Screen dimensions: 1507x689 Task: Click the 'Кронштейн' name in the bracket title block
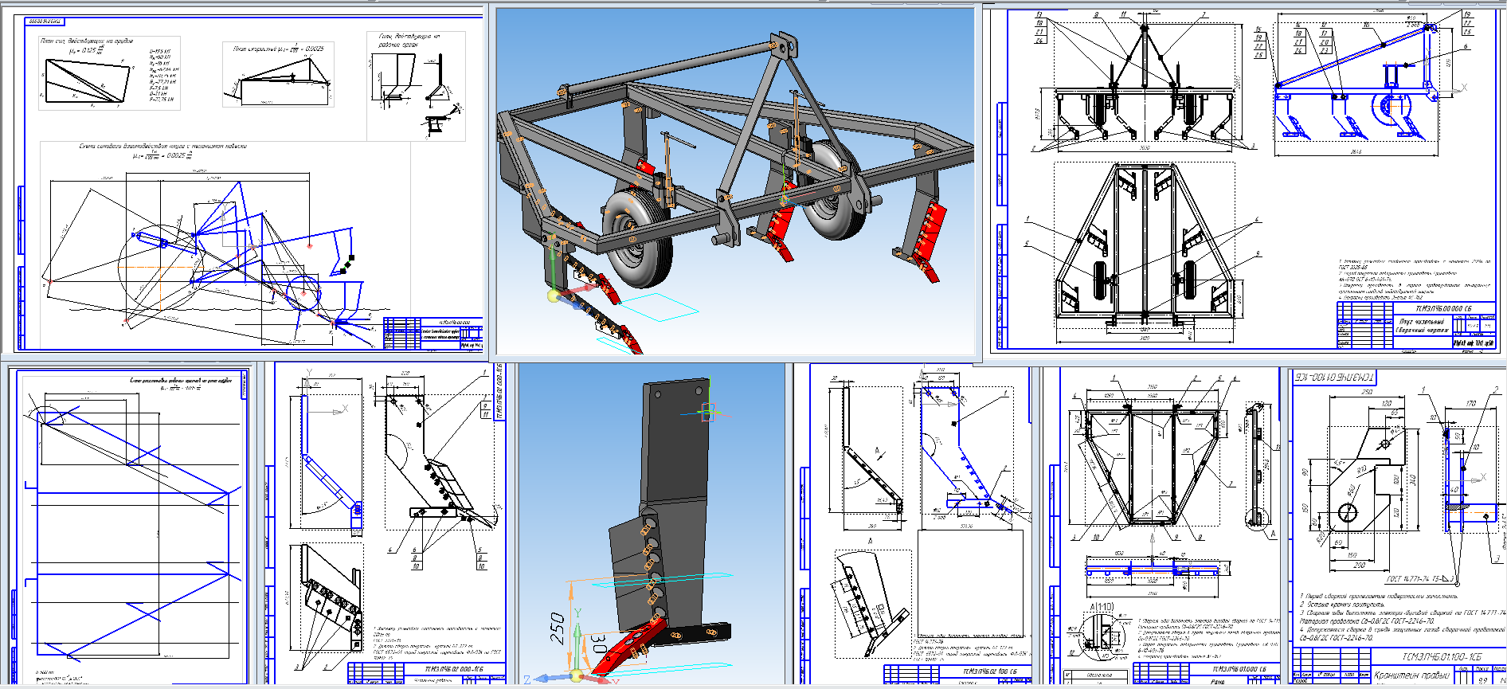pos(1398,676)
